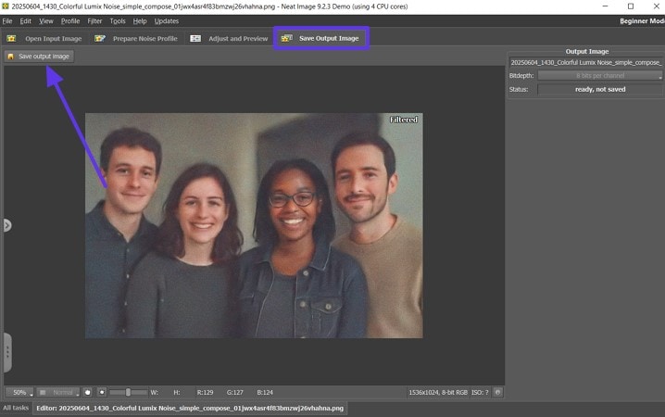Switch to Save Output Image tab
Viewport: 665px width, 417px height.
pyautogui.click(x=321, y=38)
